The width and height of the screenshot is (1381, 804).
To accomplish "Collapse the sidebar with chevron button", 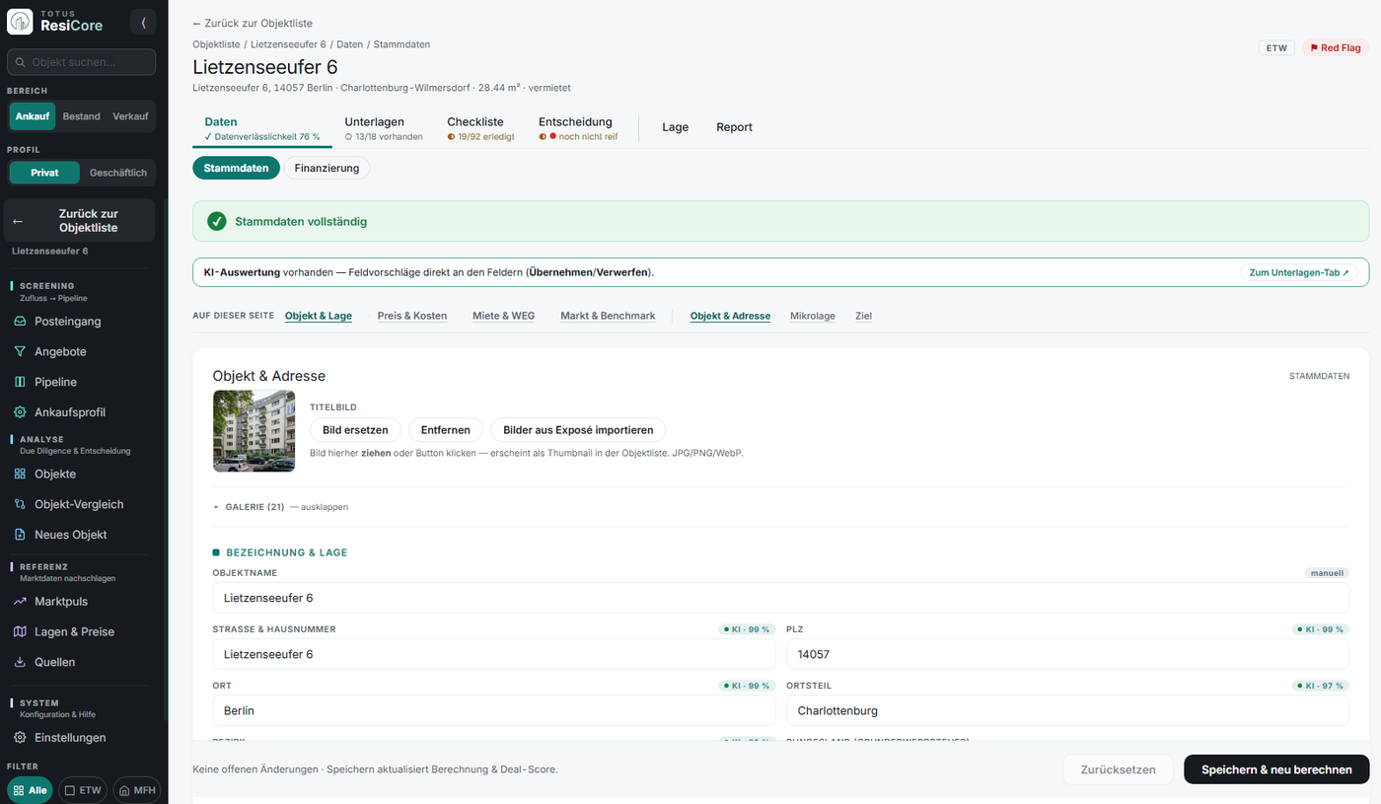I will coord(143,22).
